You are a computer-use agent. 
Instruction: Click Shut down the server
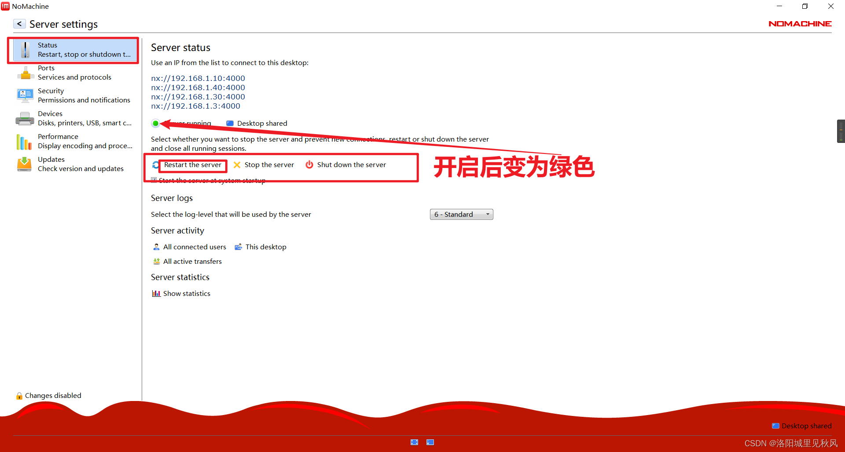[x=352, y=165]
